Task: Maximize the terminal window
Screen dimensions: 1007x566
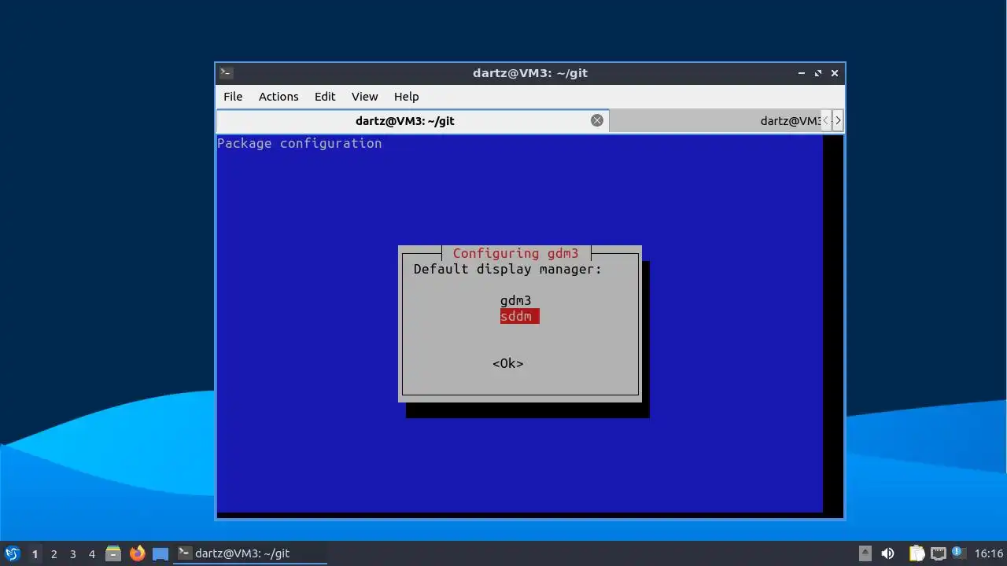Action: click(818, 73)
